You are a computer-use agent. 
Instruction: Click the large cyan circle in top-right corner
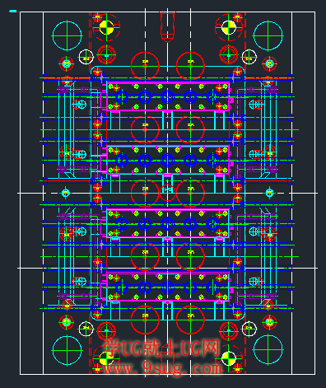tap(268, 35)
